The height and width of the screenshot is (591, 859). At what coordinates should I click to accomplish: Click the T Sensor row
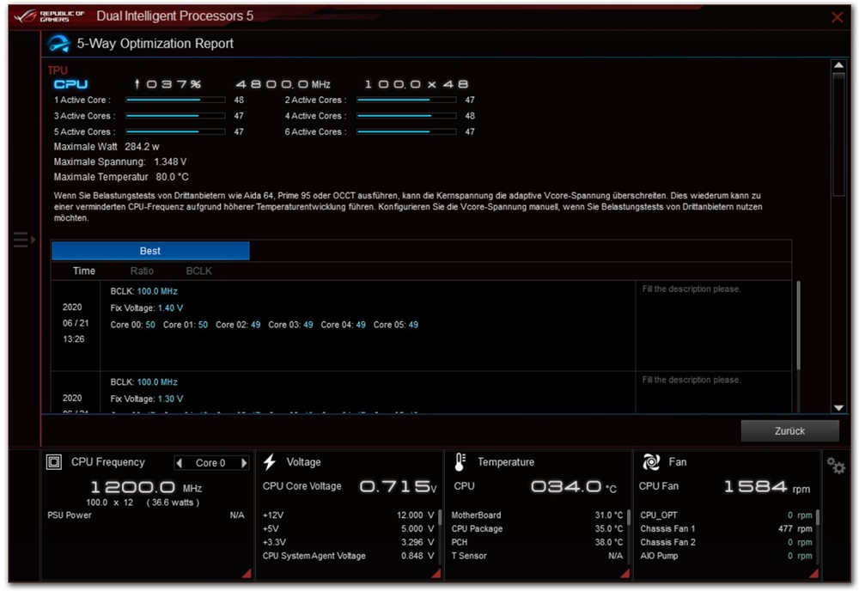coord(537,556)
